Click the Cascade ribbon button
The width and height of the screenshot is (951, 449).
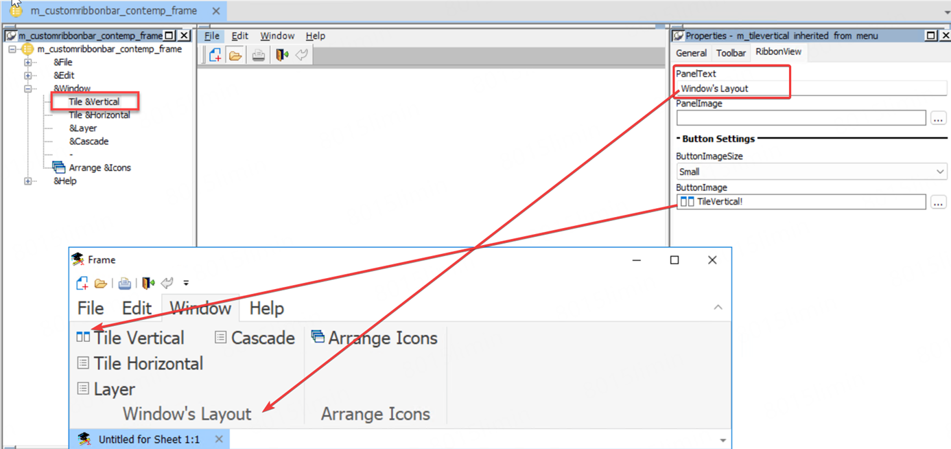point(255,338)
